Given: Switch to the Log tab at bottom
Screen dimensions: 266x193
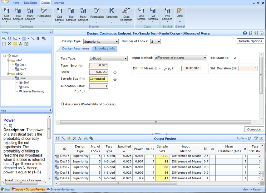Looking at the screenshot, I should click(x=5, y=190).
